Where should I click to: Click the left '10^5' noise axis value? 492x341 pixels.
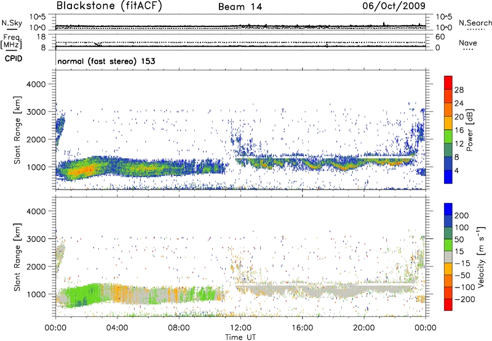(38, 17)
